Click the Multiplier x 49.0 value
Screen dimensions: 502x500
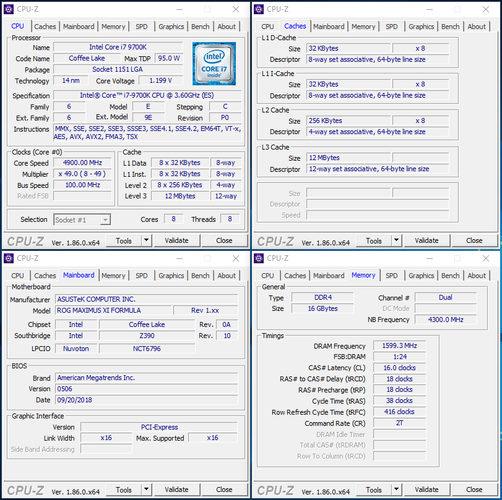click(82, 174)
